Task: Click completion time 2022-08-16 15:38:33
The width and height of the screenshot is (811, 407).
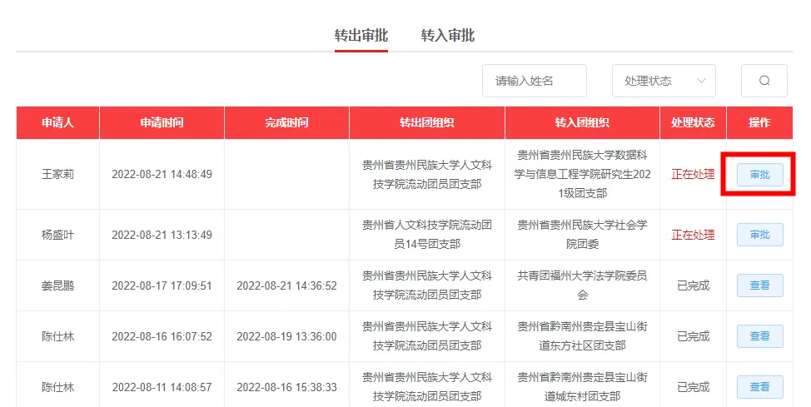Action: [x=286, y=387]
